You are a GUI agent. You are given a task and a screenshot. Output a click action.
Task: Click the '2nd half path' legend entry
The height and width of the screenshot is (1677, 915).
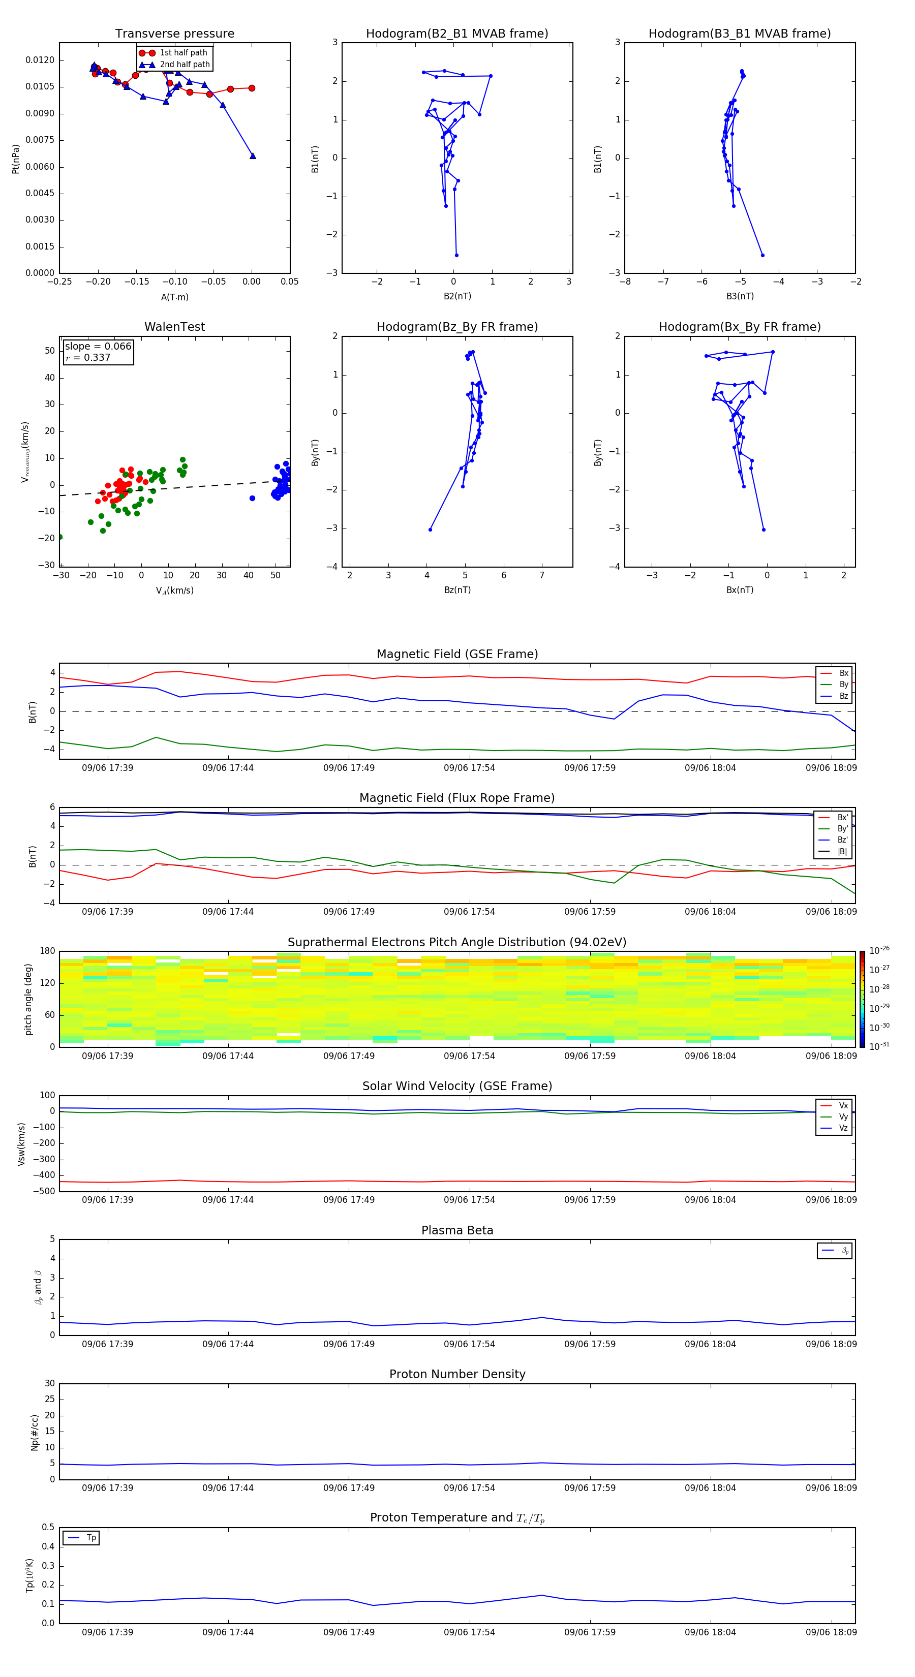[x=174, y=65]
